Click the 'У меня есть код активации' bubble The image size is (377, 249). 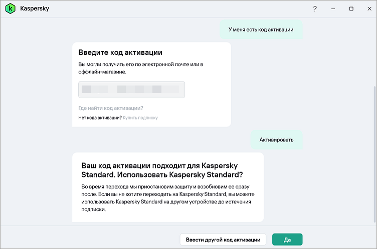pyautogui.click(x=261, y=29)
